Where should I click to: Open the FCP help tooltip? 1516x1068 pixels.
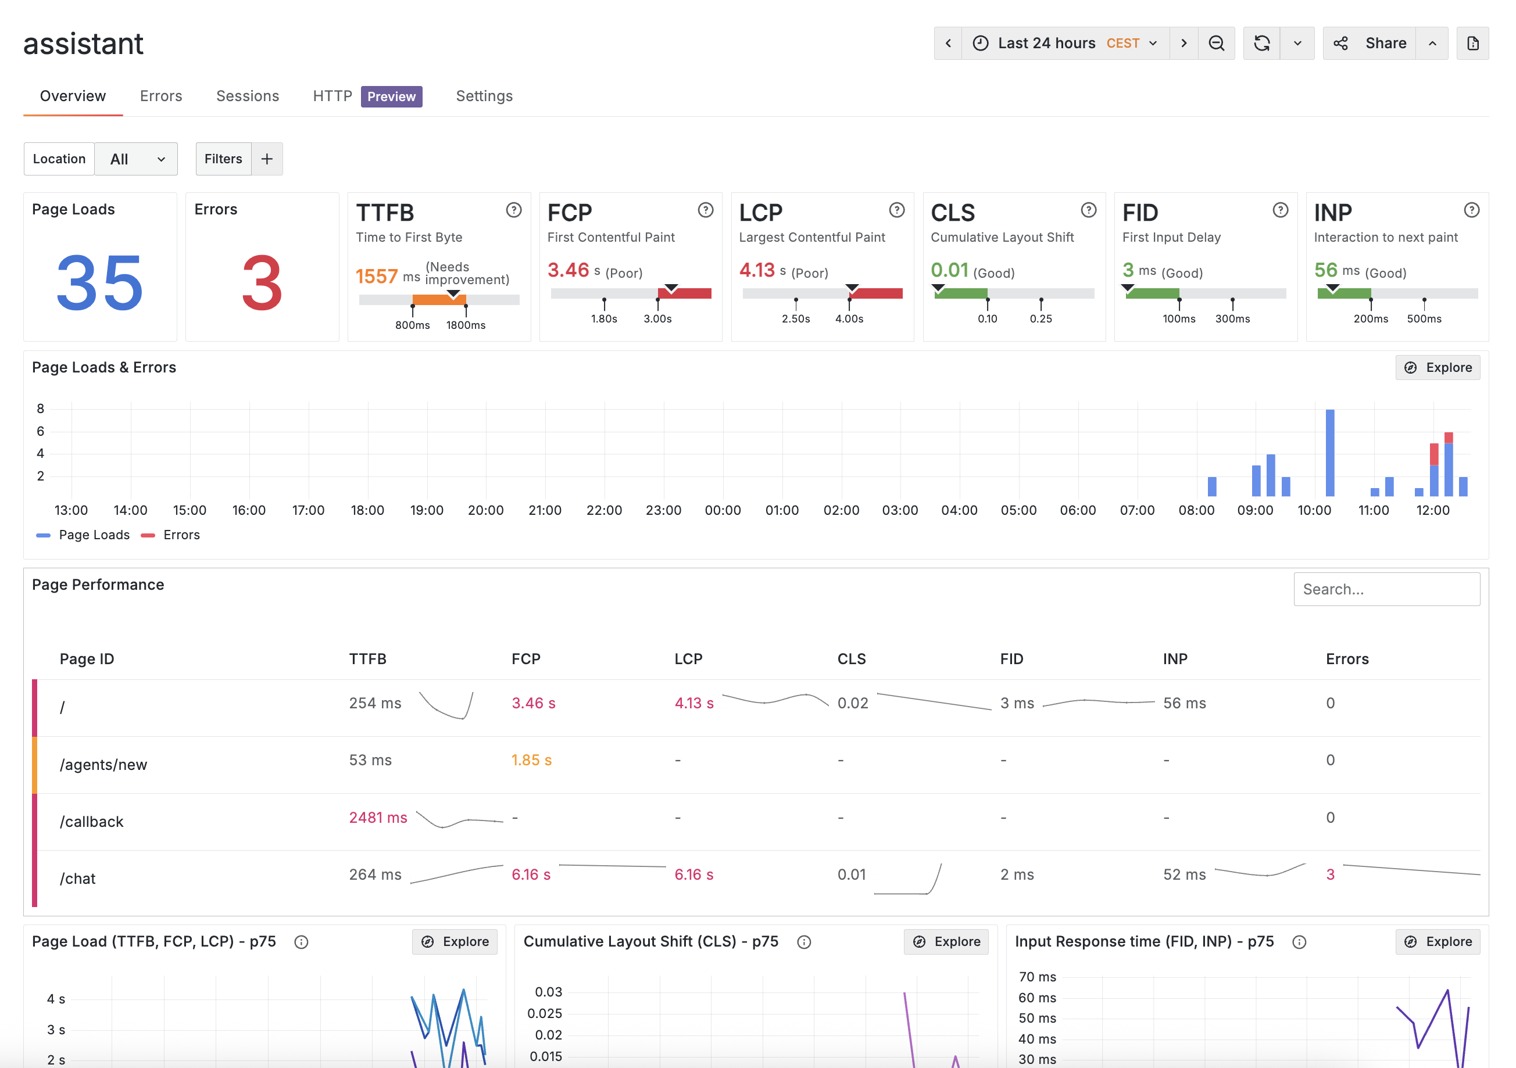coord(705,210)
